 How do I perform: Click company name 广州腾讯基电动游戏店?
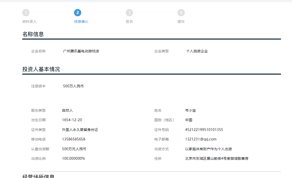click(x=81, y=51)
